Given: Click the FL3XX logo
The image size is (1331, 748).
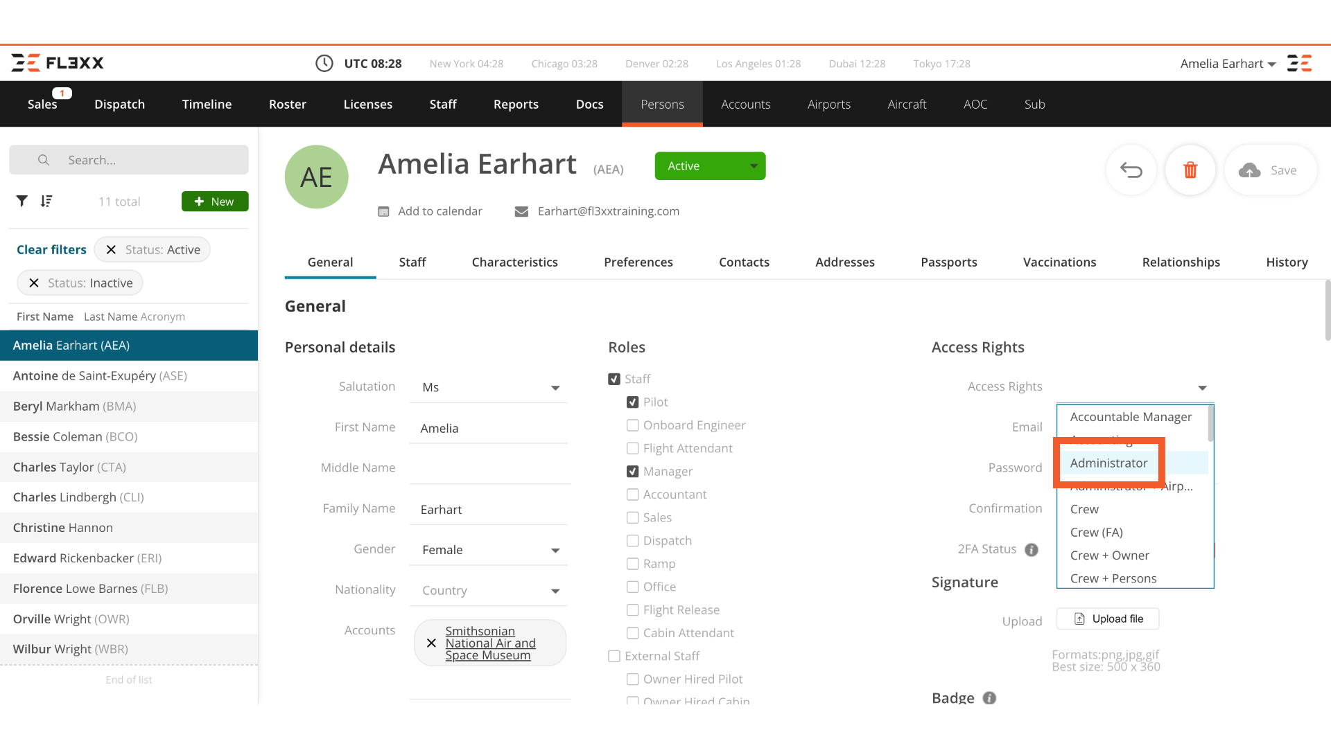Looking at the screenshot, I should [x=57, y=63].
